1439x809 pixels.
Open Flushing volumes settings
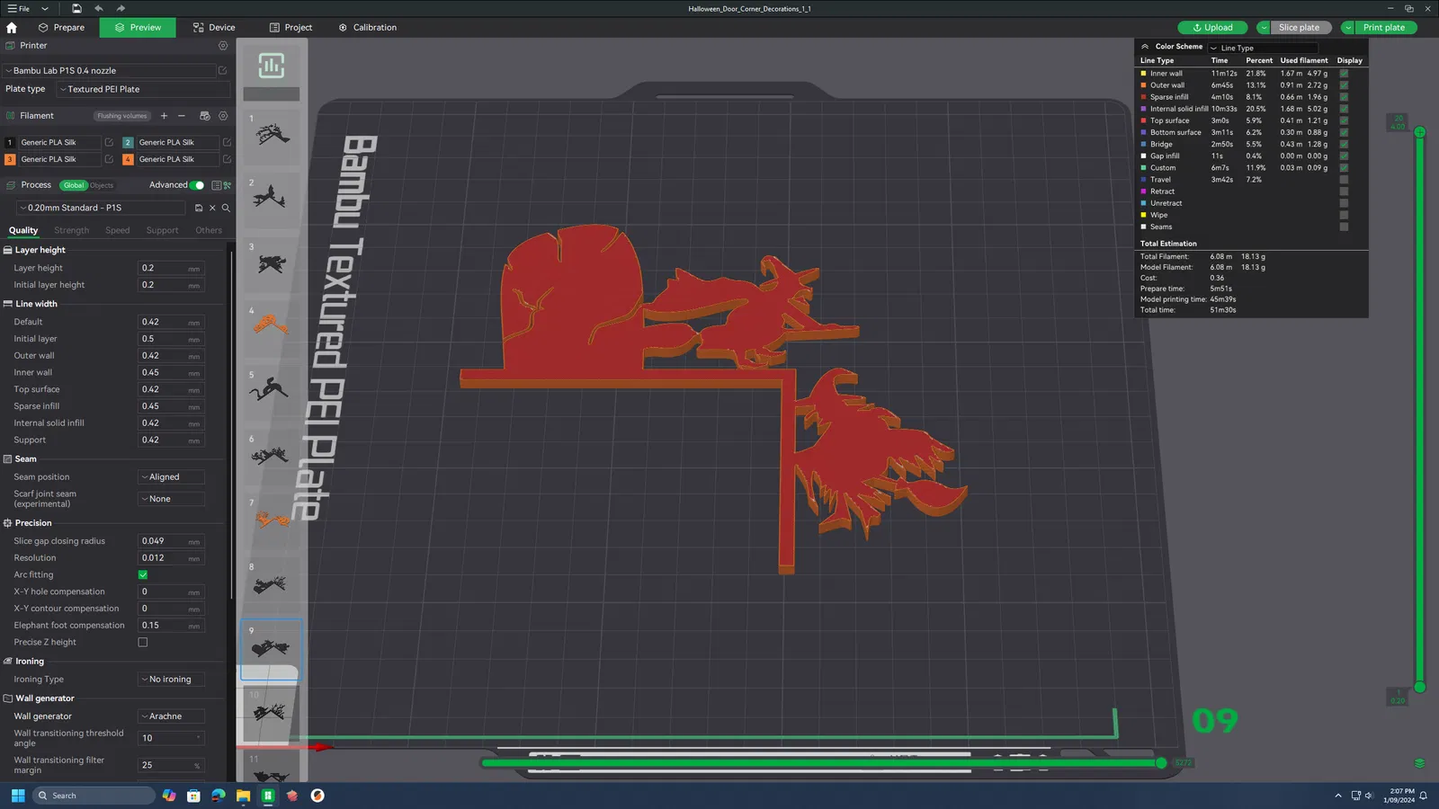pyautogui.click(x=122, y=116)
